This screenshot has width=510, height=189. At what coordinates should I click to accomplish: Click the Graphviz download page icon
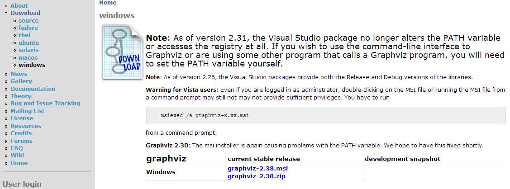point(123,52)
